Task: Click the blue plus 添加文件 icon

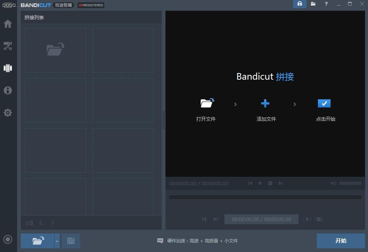Action: point(265,103)
